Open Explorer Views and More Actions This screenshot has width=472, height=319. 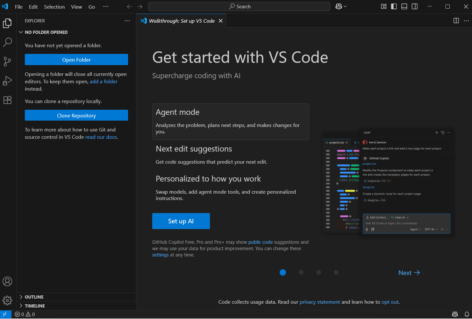coord(127,21)
